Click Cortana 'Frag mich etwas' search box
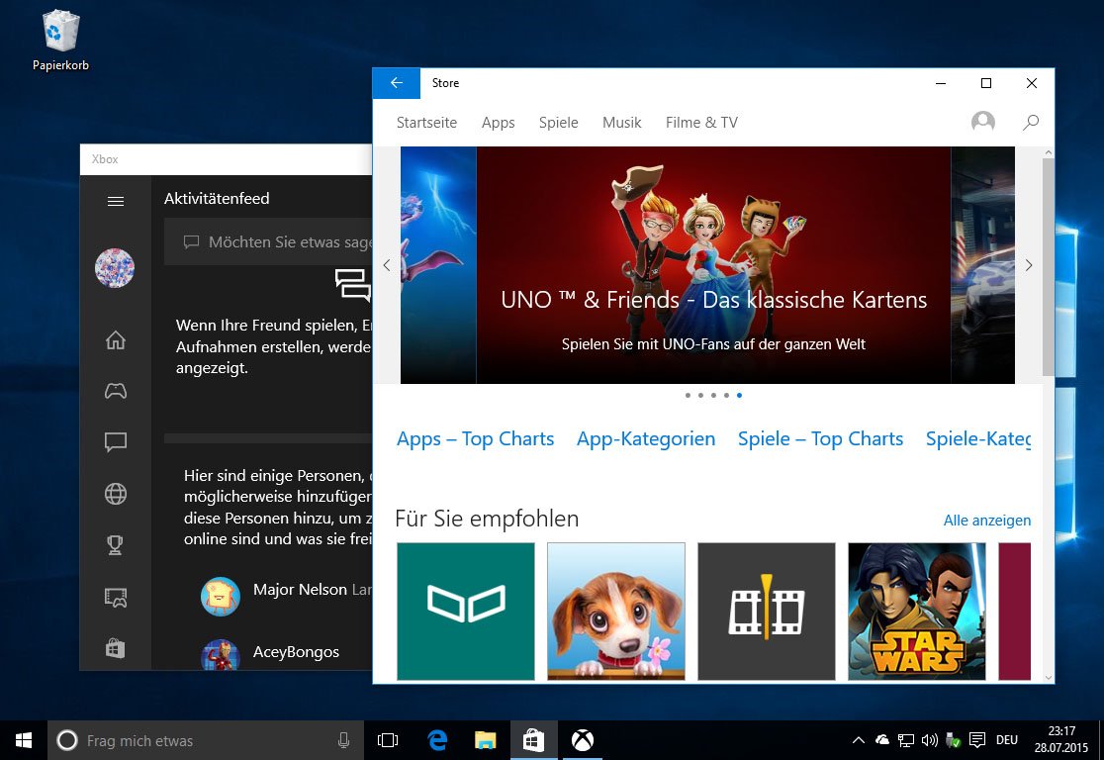 click(x=205, y=740)
